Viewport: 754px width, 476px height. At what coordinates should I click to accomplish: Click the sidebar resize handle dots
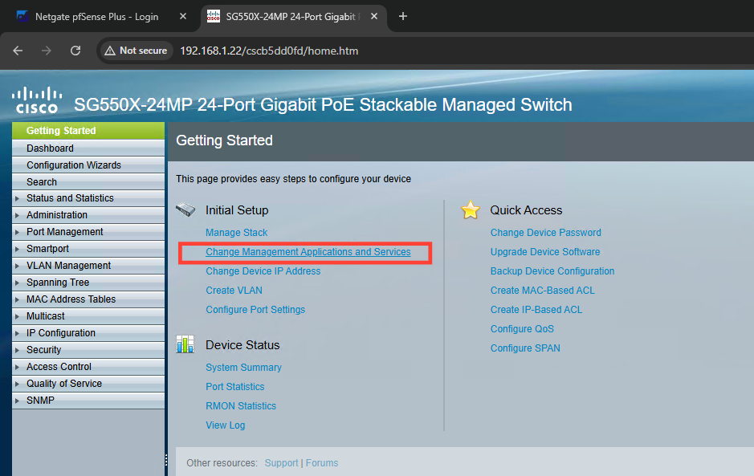(166, 460)
